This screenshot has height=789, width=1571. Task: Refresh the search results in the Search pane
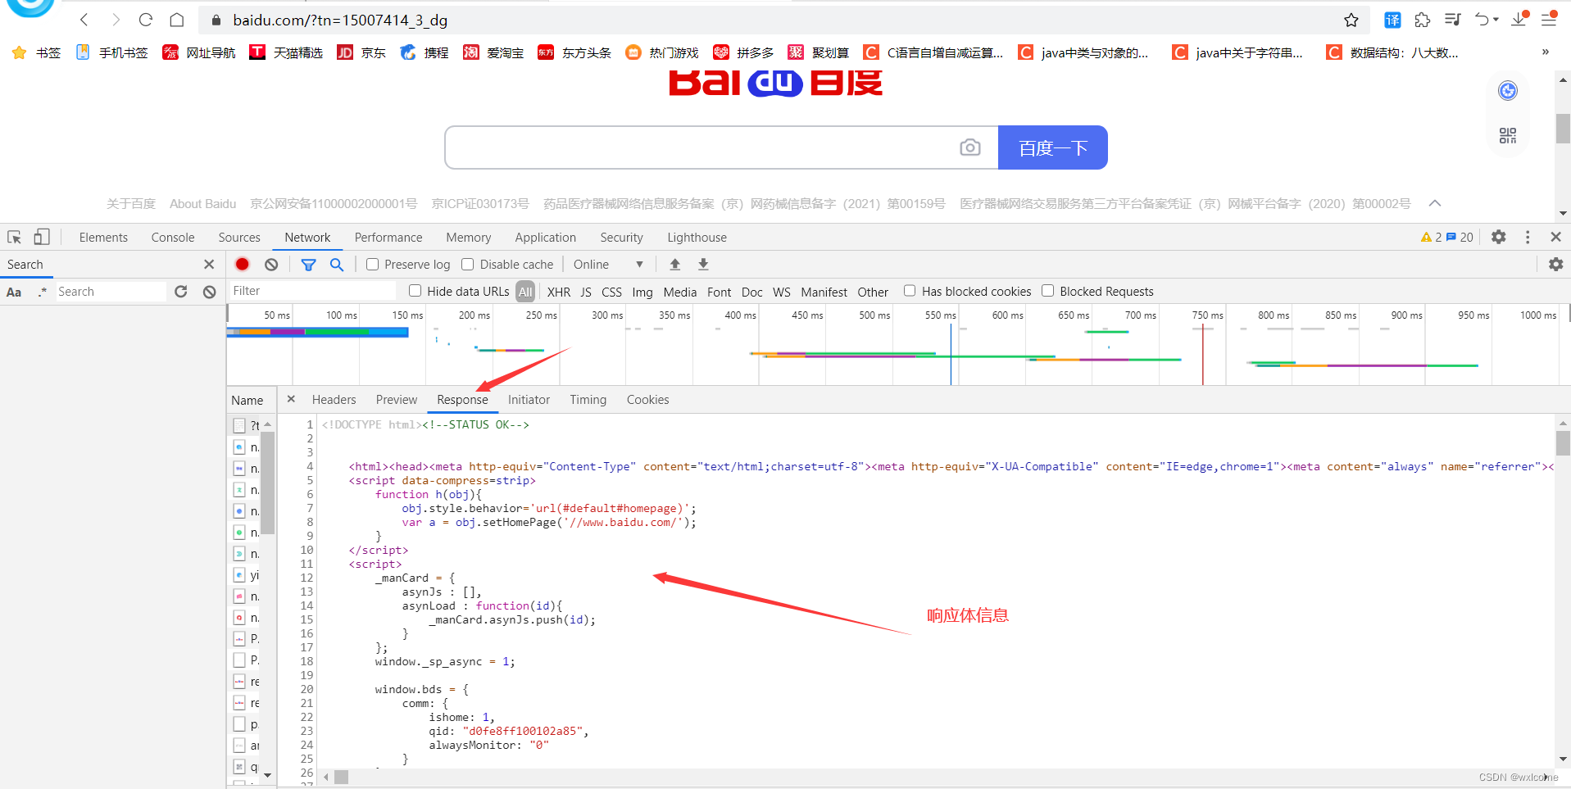[x=181, y=292]
